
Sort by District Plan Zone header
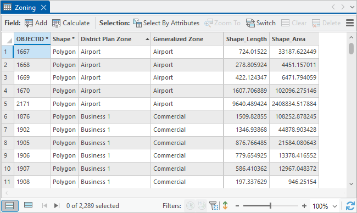click(x=114, y=39)
